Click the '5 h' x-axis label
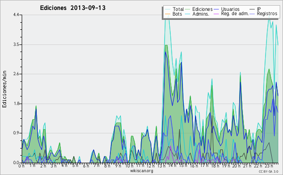 click(x=75, y=166)
